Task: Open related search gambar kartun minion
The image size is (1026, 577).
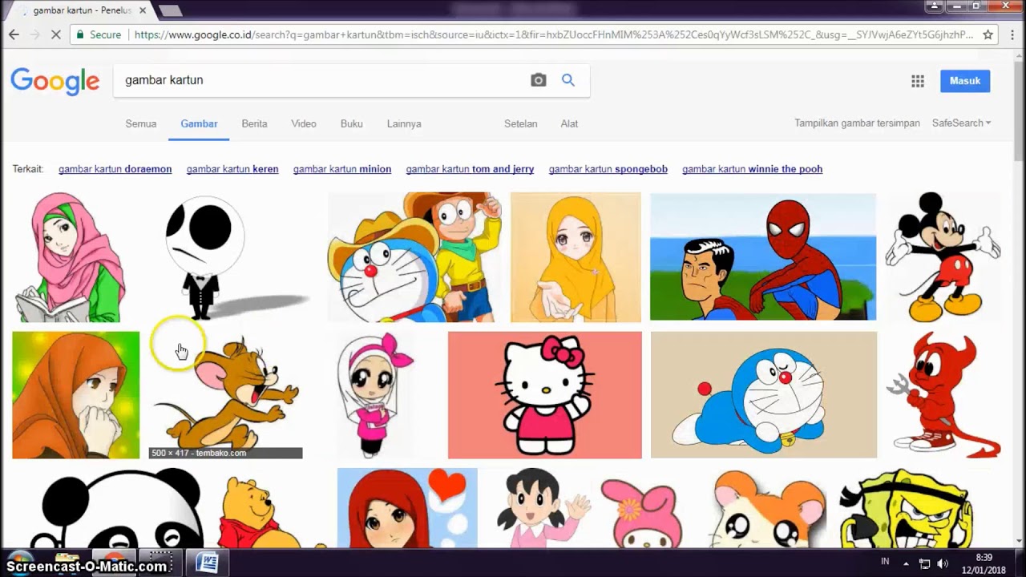Action: pyautogui.click(x=342, y=169)
